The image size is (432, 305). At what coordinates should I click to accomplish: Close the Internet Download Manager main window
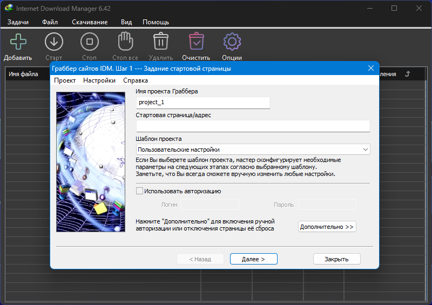coord(419,8)
